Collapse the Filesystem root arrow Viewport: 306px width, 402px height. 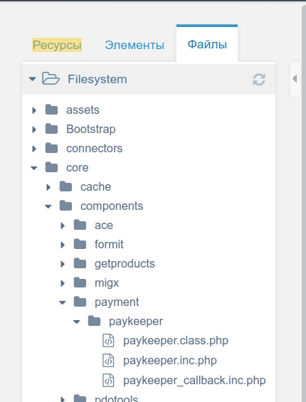tap(32, 79)
